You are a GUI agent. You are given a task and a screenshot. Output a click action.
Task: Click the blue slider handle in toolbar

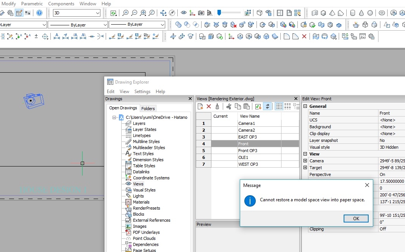coord(219,12)
